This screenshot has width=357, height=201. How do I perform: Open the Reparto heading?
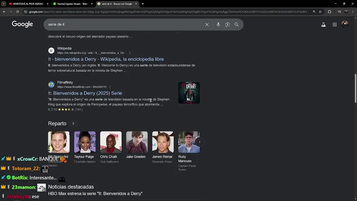[57, 123]
